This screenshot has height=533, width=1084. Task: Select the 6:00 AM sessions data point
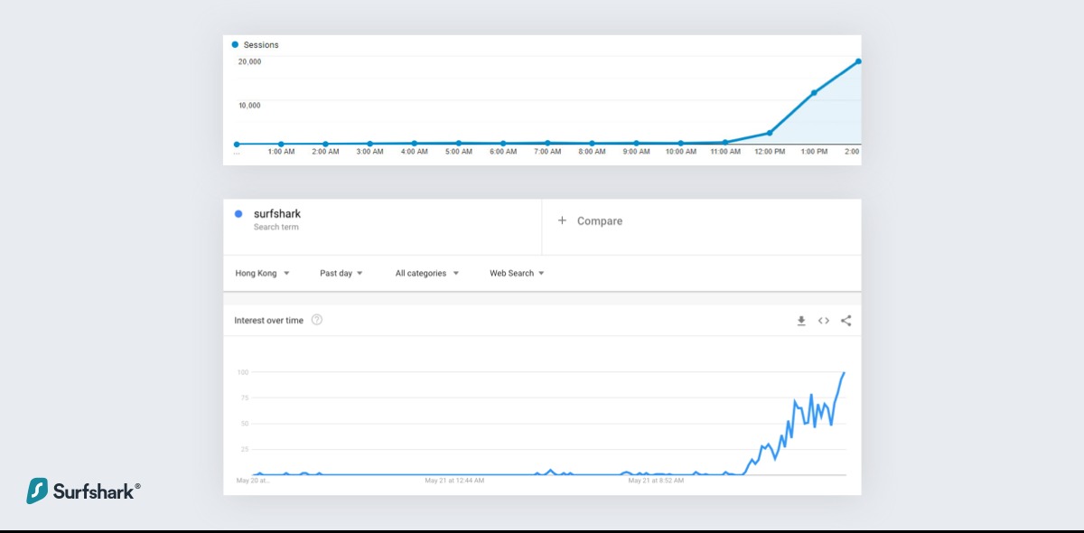503,144
